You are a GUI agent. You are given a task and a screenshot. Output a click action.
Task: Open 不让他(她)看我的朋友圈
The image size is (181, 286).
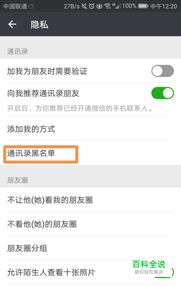(90, 200)
